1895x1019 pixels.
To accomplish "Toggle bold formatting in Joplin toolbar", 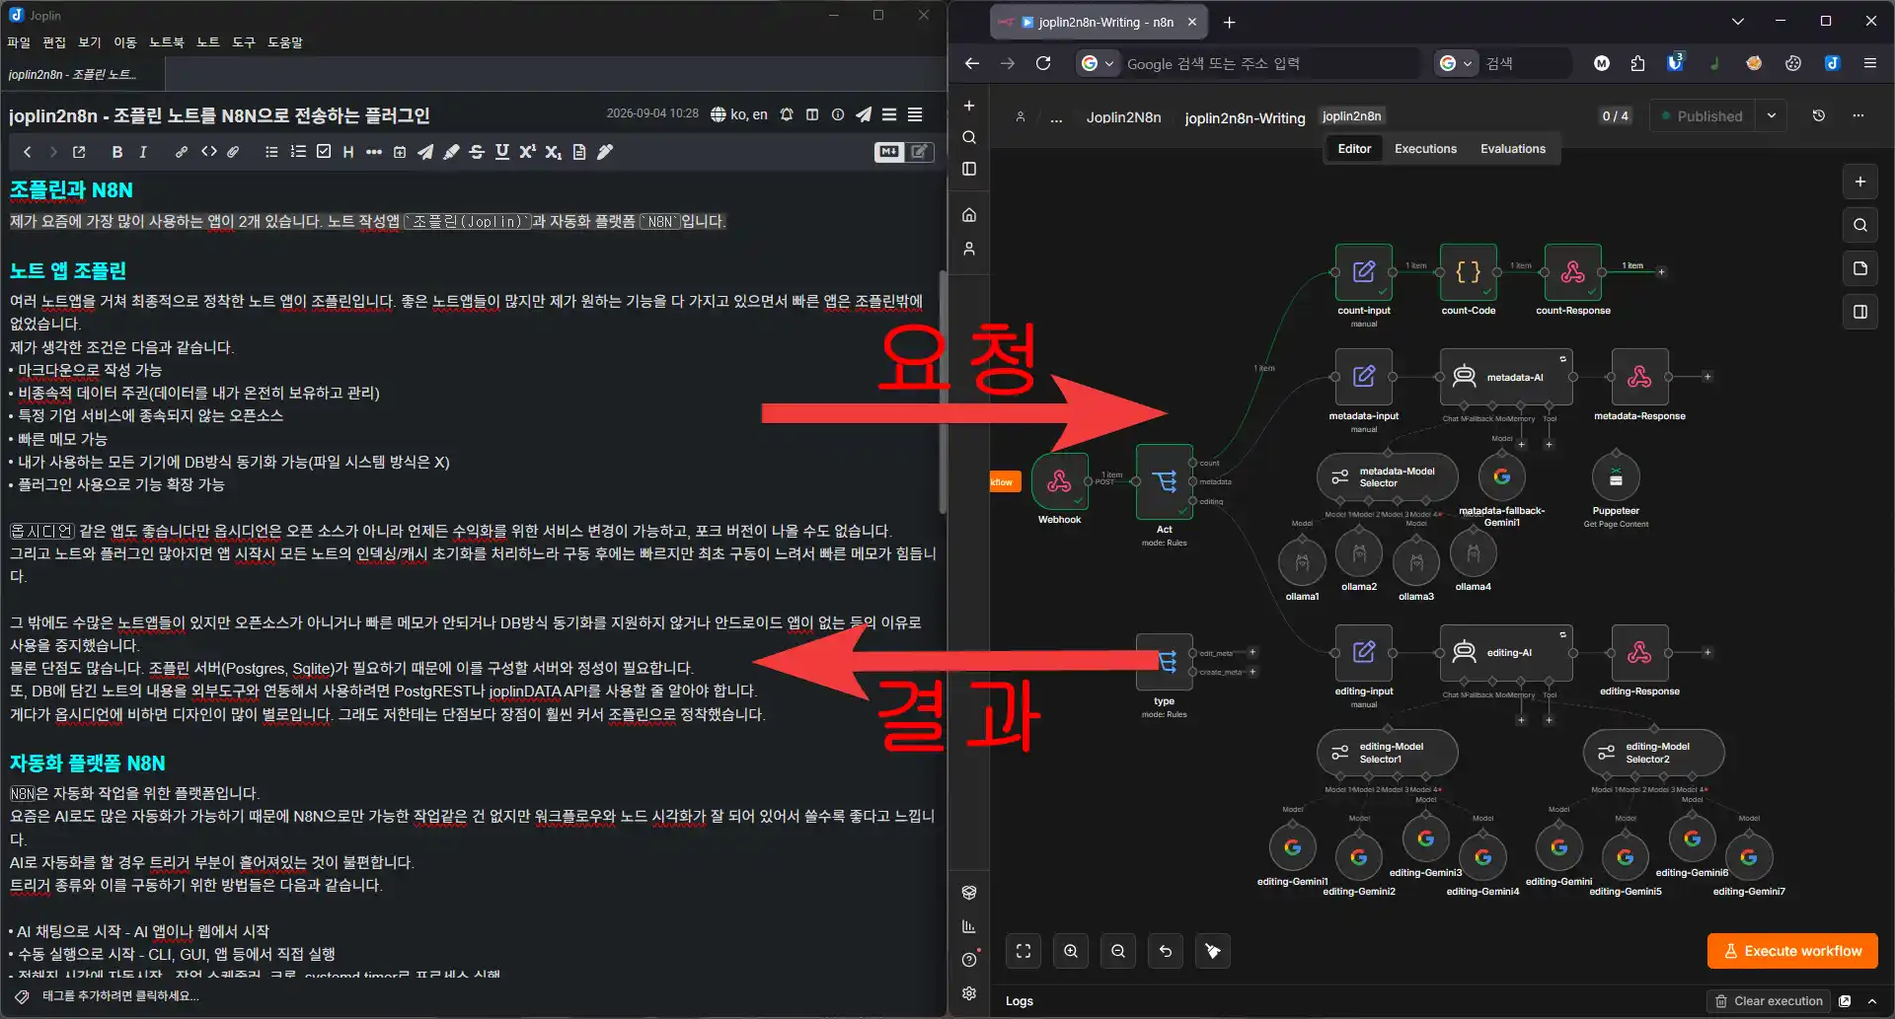I will pos(117,152).
